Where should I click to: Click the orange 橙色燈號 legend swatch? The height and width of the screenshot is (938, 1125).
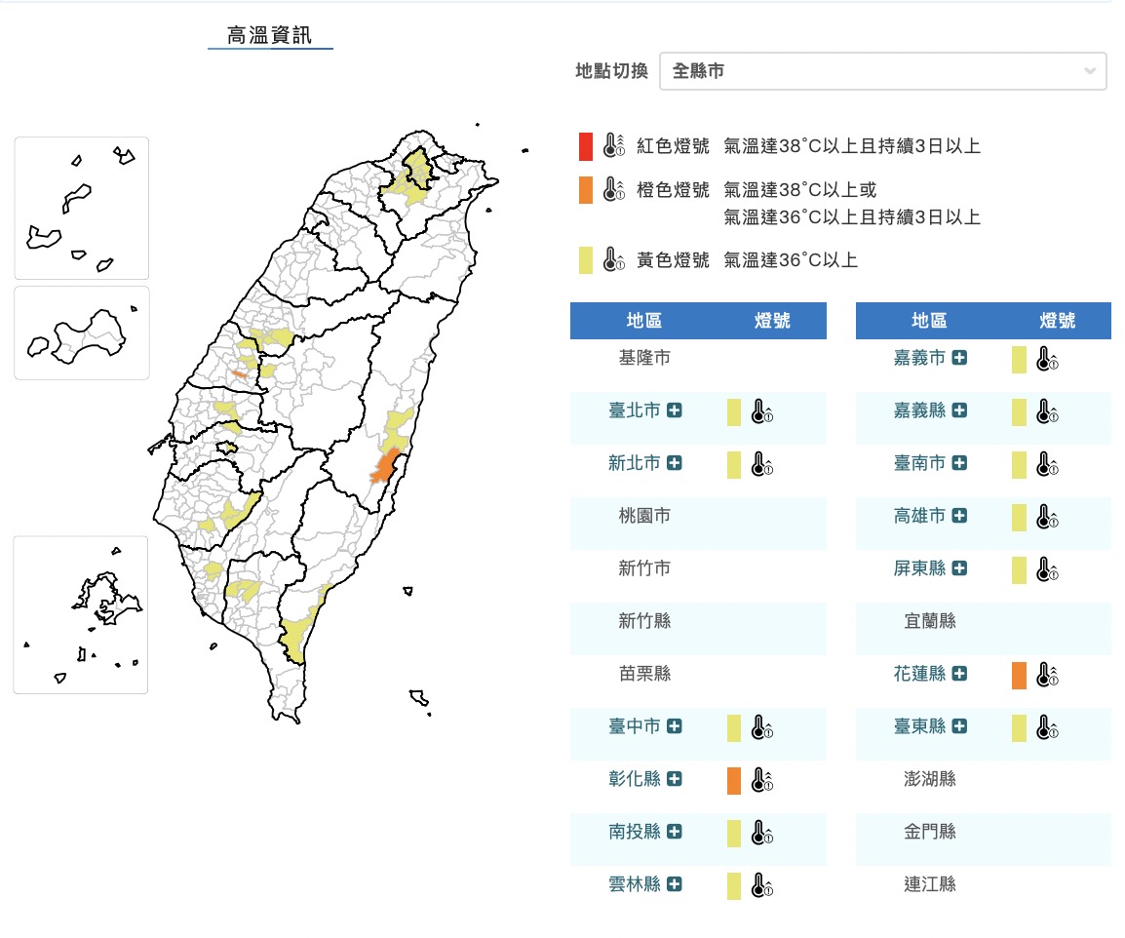coord(586,190)
